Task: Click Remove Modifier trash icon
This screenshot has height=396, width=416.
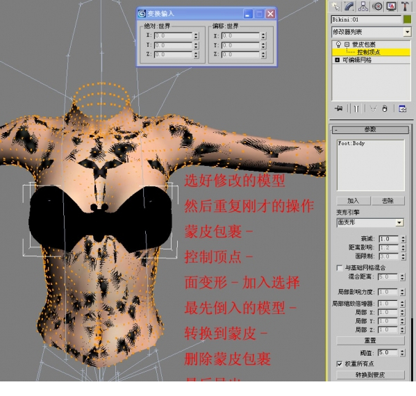Action: pos(385,108)
